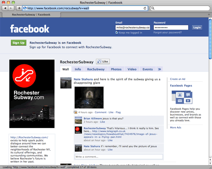
Task: Click the scrollbar up arrow
Action: [x=210, y=160]
